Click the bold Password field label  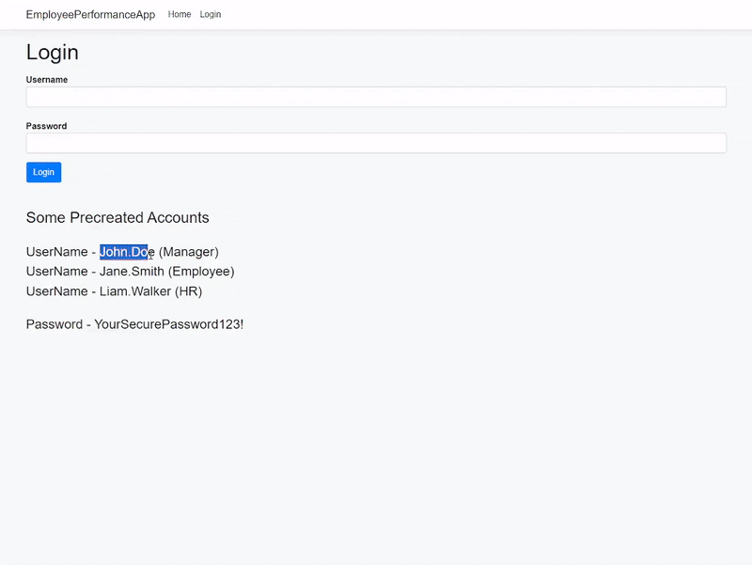[46, 126]
